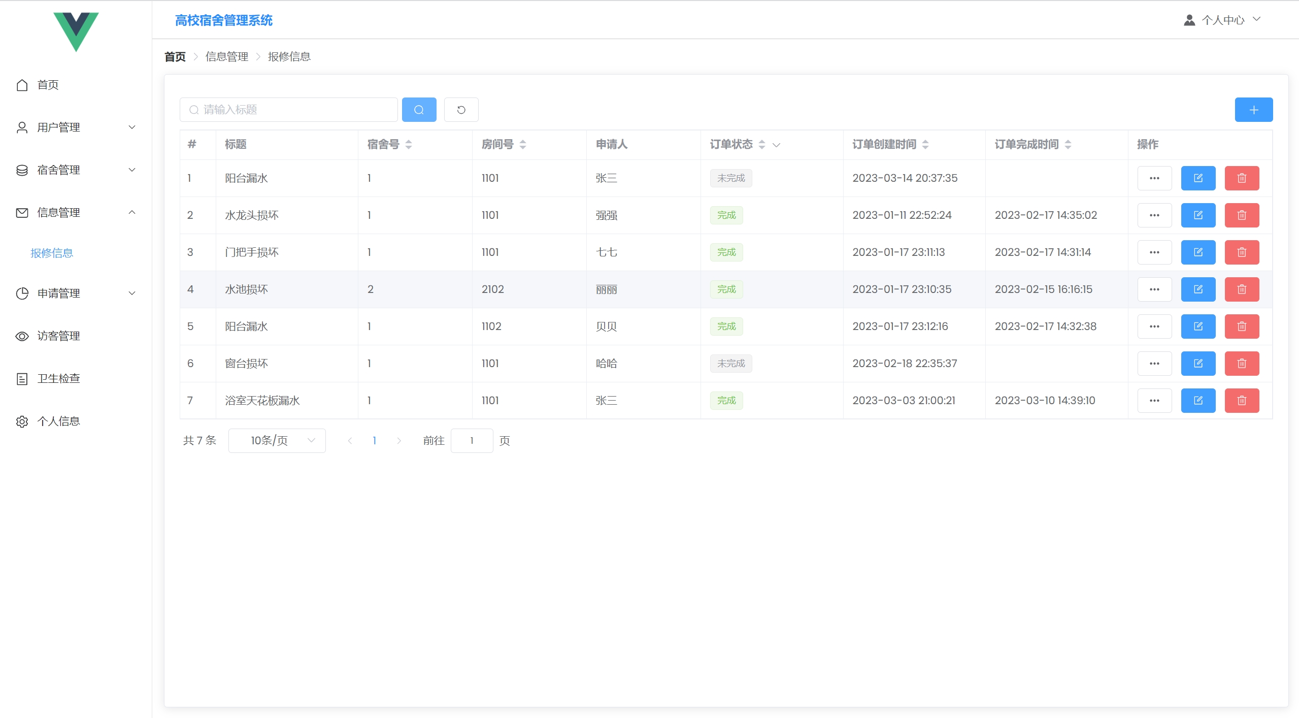Image resolution: width=1299 pixels, height=718 pixels.
Task: Delete the 浴室天花板漏水 repair row
Action: click(1242, 401)
